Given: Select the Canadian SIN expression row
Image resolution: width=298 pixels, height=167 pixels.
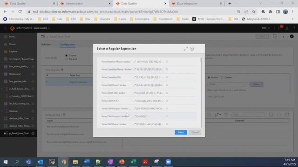Looking at the screenshot, I should 149,77.
